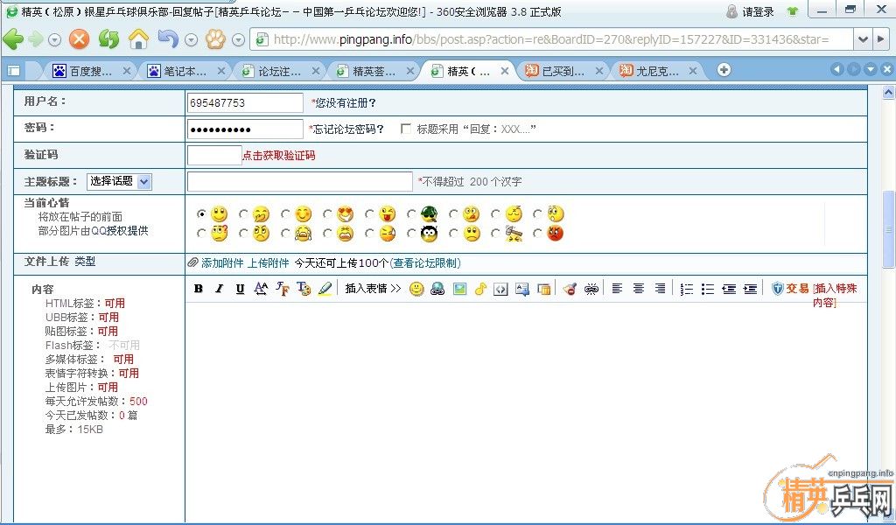Open the font size tool
The image size is (896, 525).
tap(261, 289)
